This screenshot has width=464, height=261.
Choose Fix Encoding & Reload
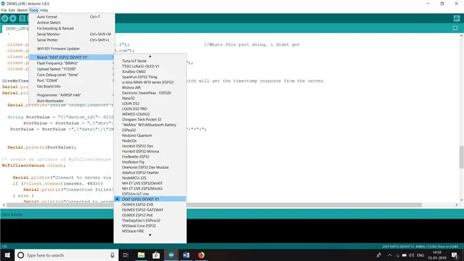tap(72, 28)
